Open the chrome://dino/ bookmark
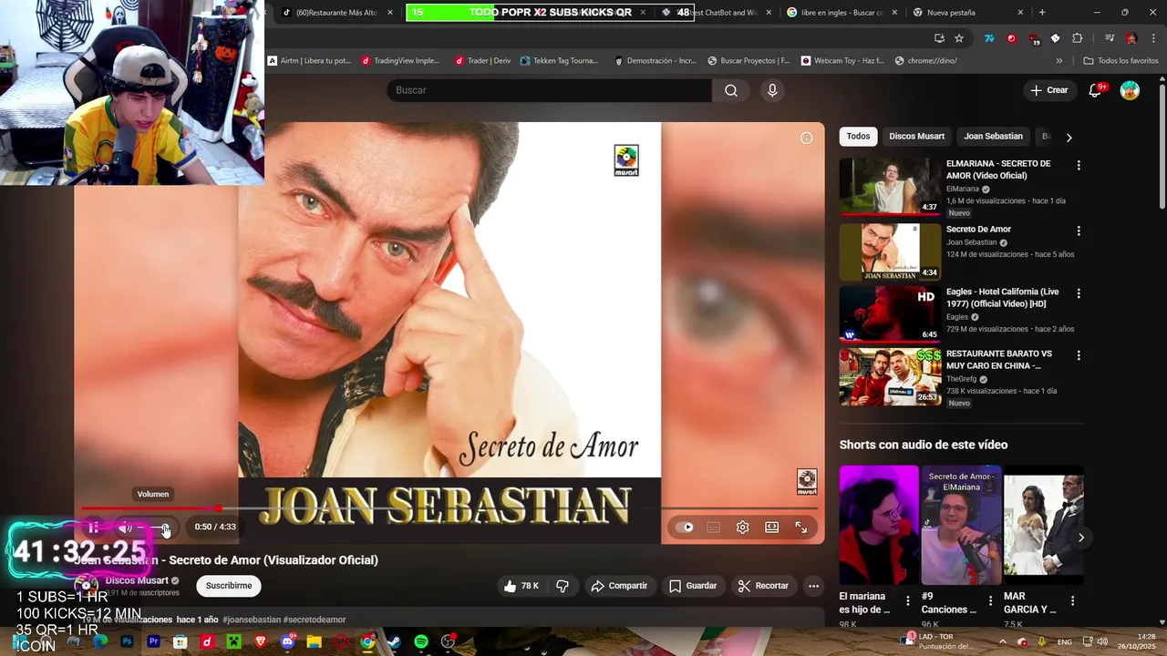Viewport: 1167px width, 656px height. [x=926, y=61]
